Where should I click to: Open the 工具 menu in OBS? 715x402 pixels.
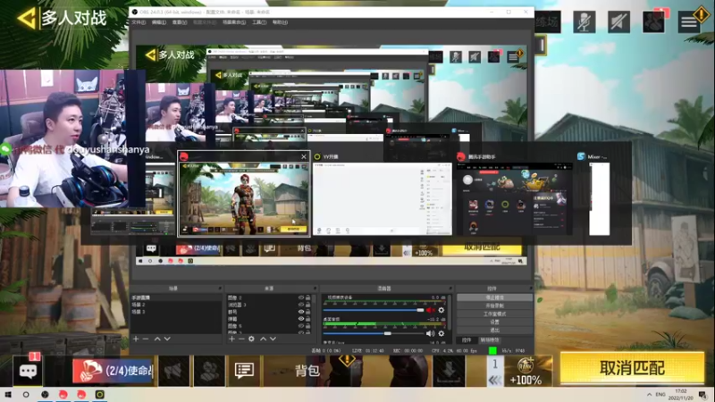(x=259, y=22)
